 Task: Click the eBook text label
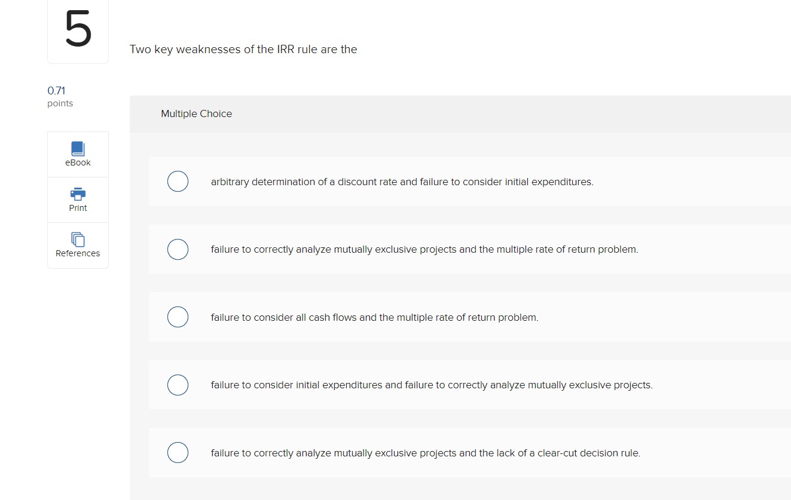pos(78,162)
